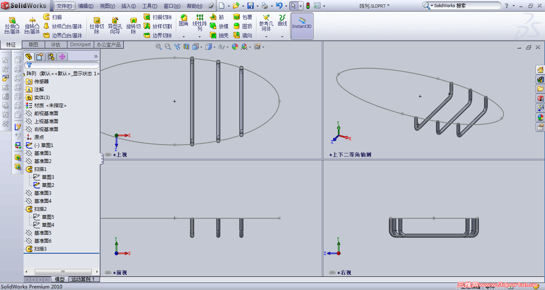Open the SolidWorks Resources home icon tab

click(541, 70)
